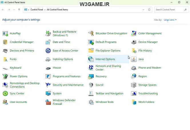Open the Color Management icon
Screen dimensions: 190x130
pos(134,34)
